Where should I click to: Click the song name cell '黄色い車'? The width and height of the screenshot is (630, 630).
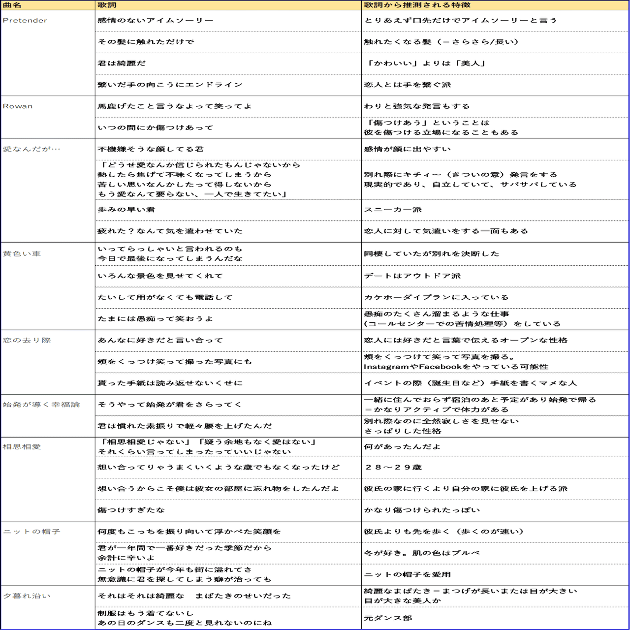point(48,286)
